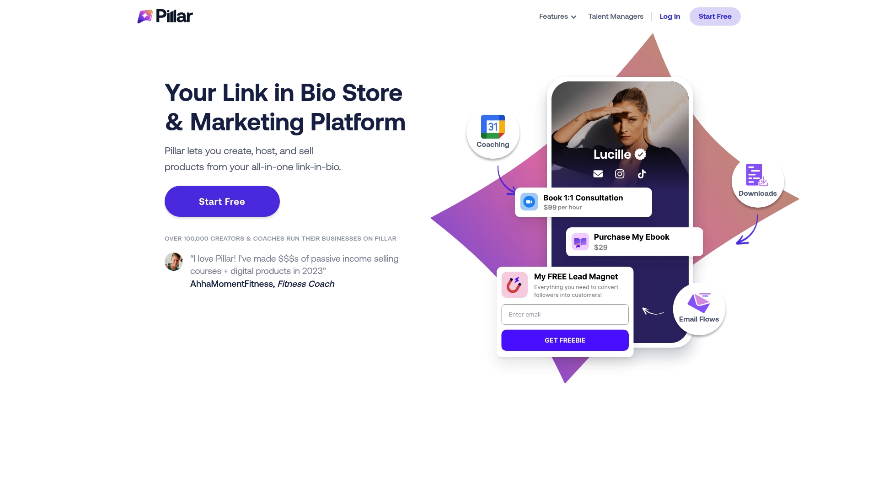The width and height of the screenshot is (878, 494).
Task: Click the email icon on Lucille's profile
Action: click(598, 174)
